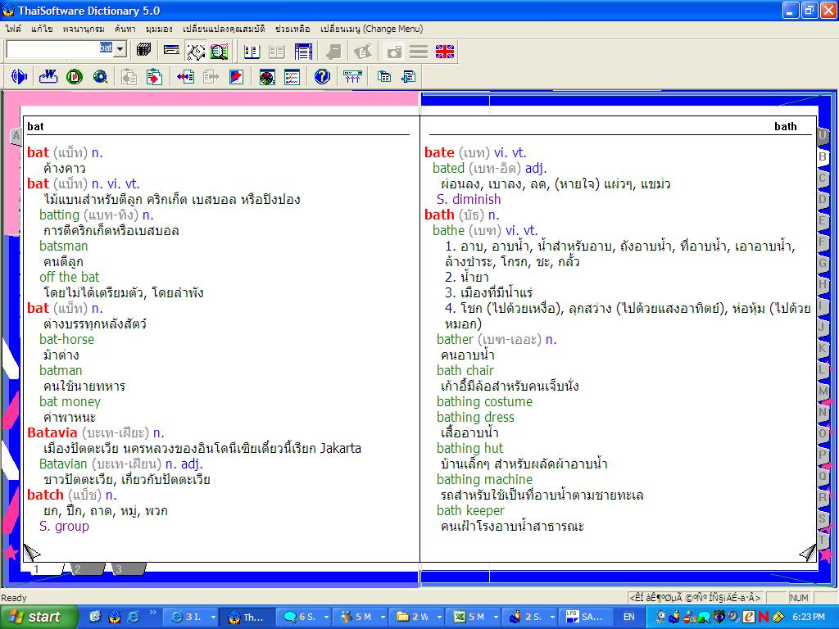Click the 'batch' headword
The image size is (839, 629).
coord(46,495)
